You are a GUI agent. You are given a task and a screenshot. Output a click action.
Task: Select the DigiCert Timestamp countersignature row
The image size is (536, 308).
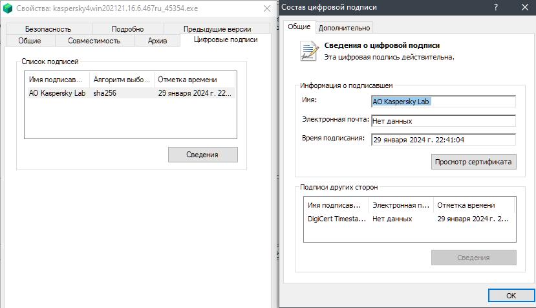(x=409, y=219)
